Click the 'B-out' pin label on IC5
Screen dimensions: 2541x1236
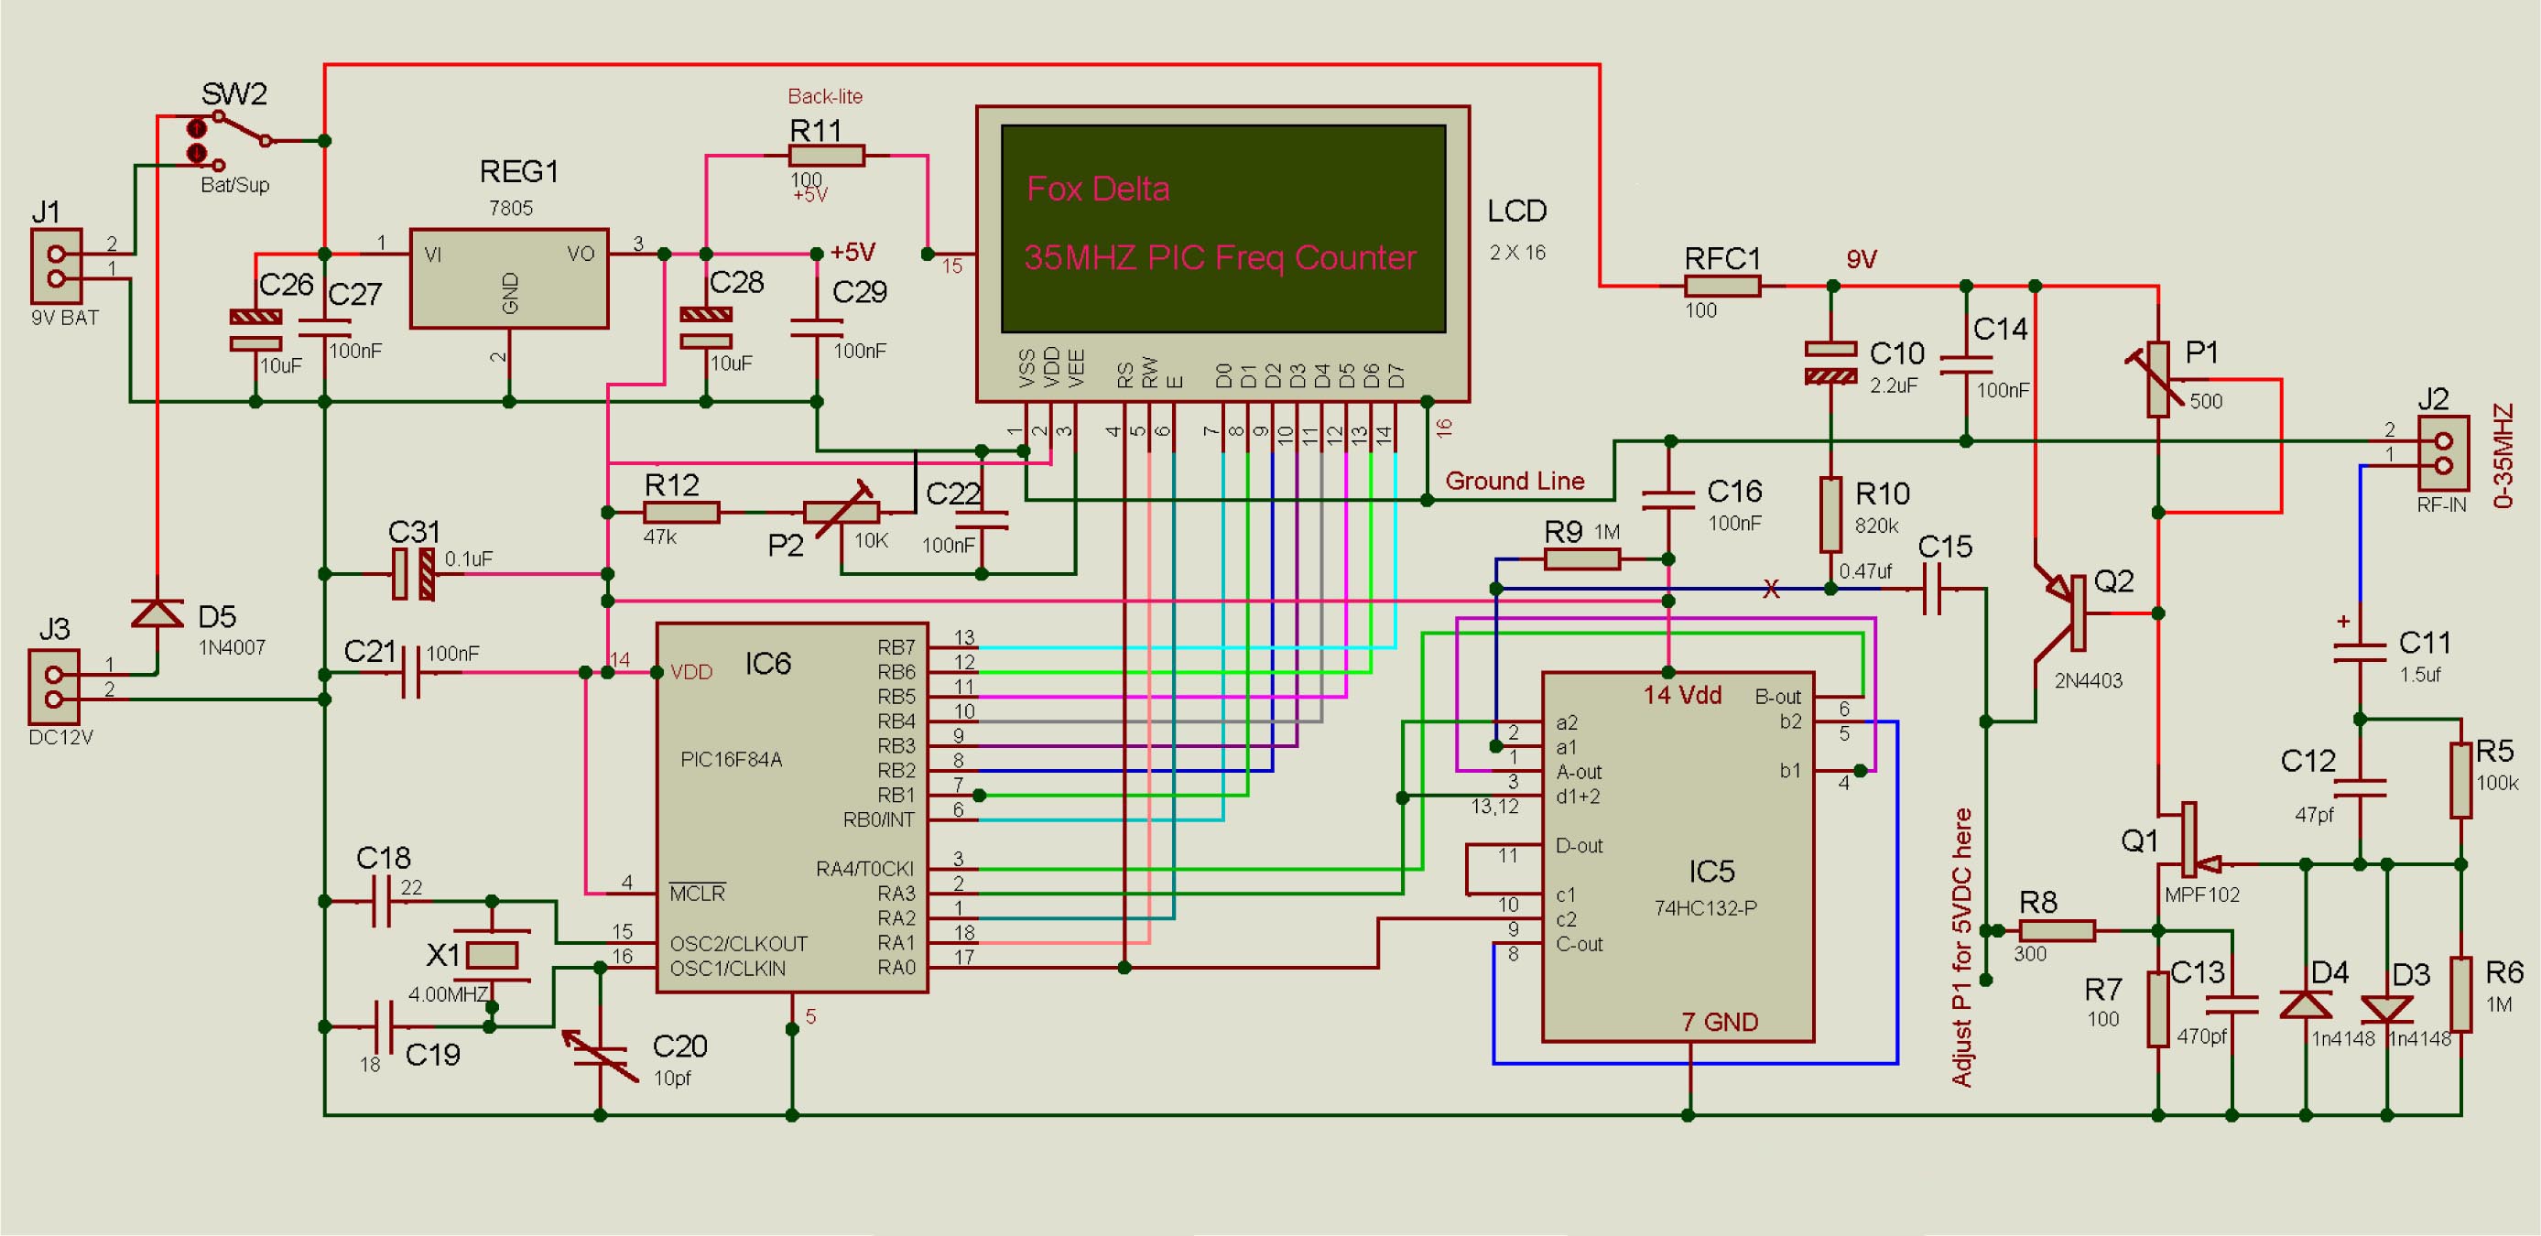[1777, 698]
